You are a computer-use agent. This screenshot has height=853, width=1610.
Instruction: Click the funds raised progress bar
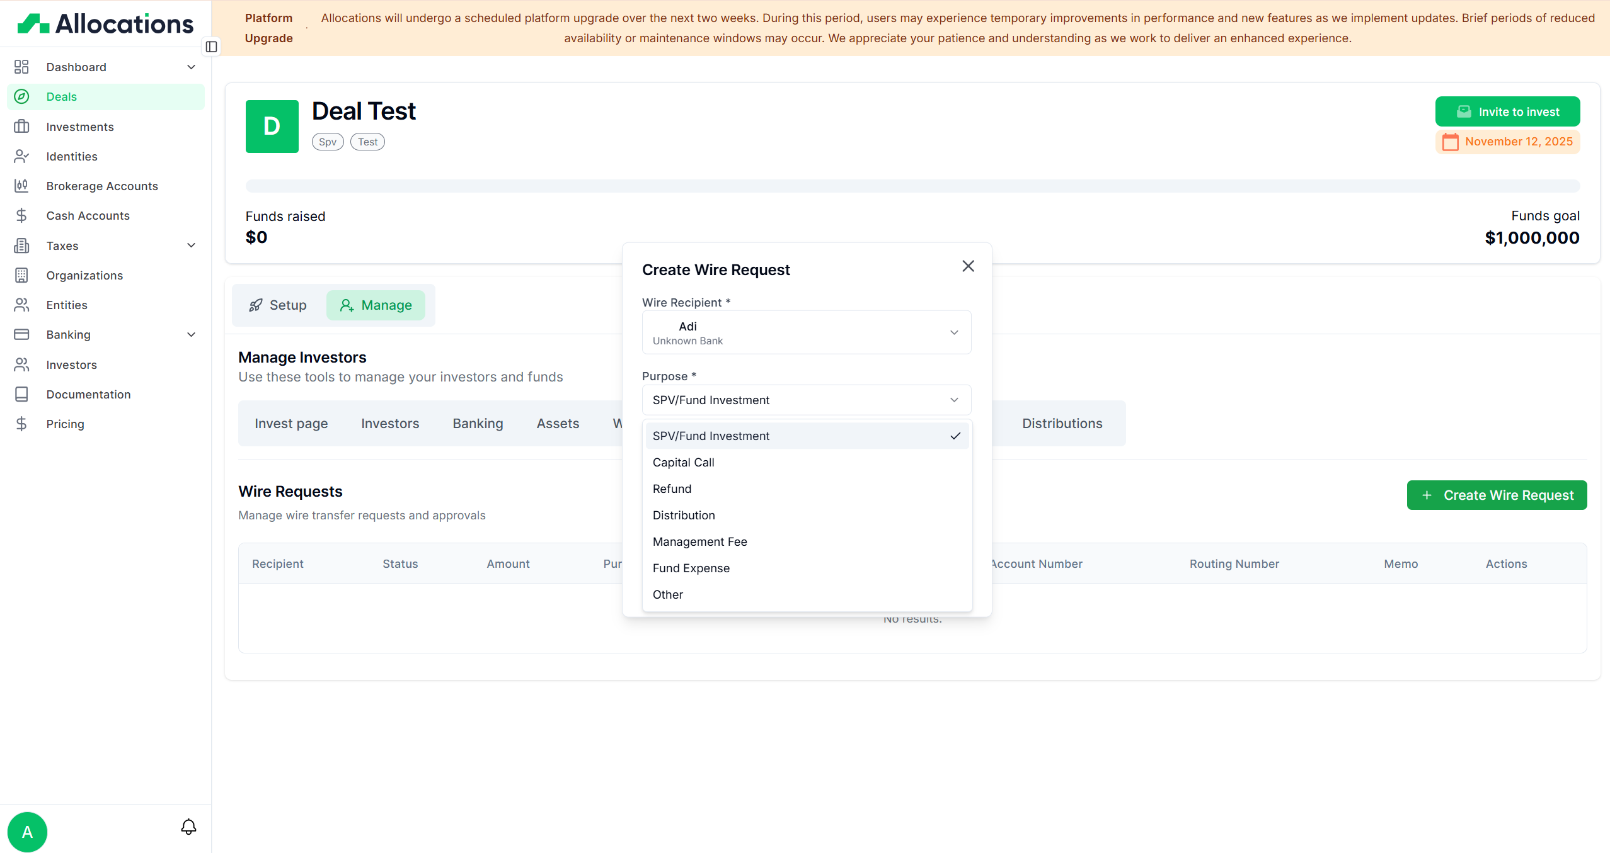pos(912,186)
